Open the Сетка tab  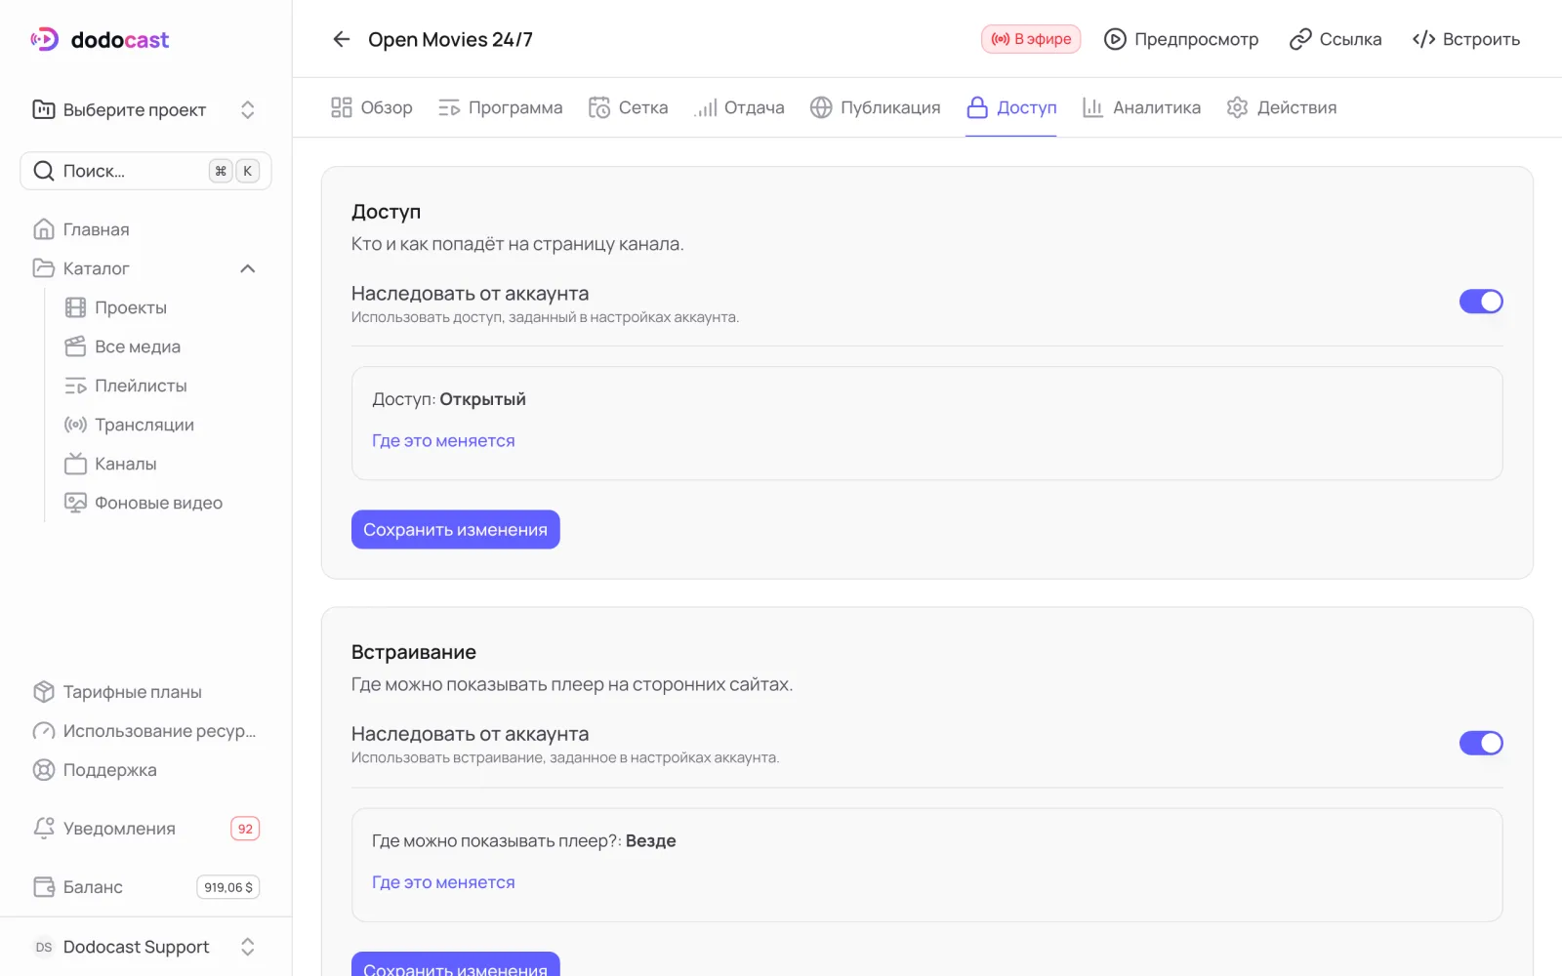pos(629,107)
